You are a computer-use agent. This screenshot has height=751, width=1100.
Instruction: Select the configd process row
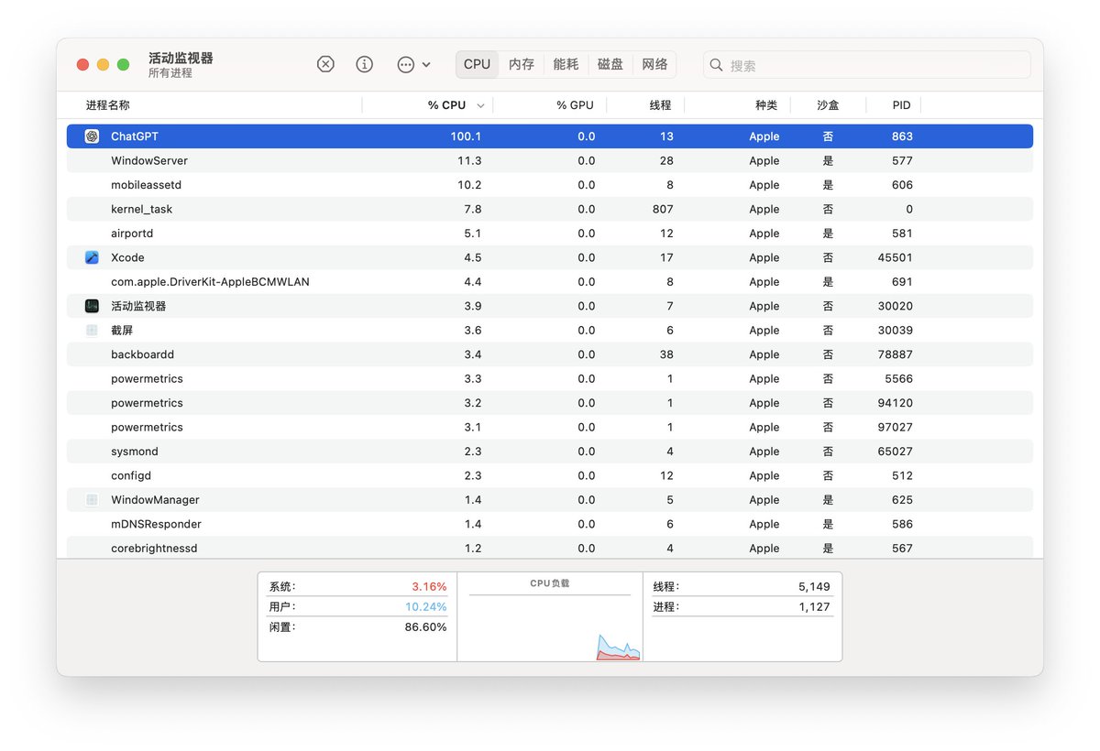(x=550, y=476)
